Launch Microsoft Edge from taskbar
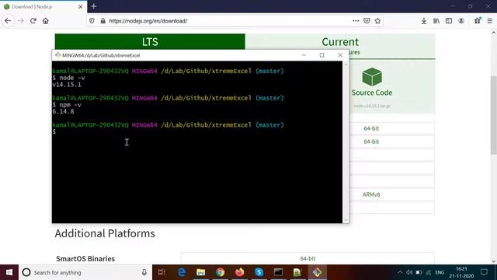Screen dimensions: 497x280 point(182,272)
